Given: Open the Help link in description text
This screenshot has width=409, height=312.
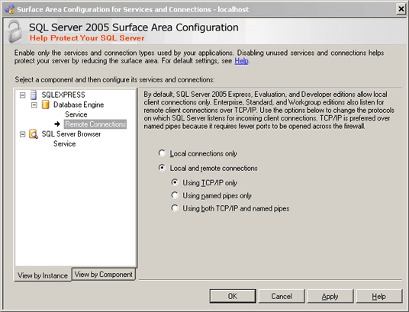Looking at the screenshot, I should pos(241,61).
